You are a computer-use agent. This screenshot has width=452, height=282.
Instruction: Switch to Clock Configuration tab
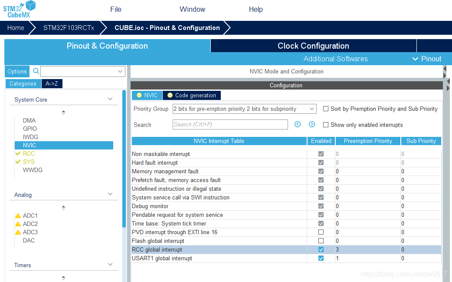coord(313,46)
